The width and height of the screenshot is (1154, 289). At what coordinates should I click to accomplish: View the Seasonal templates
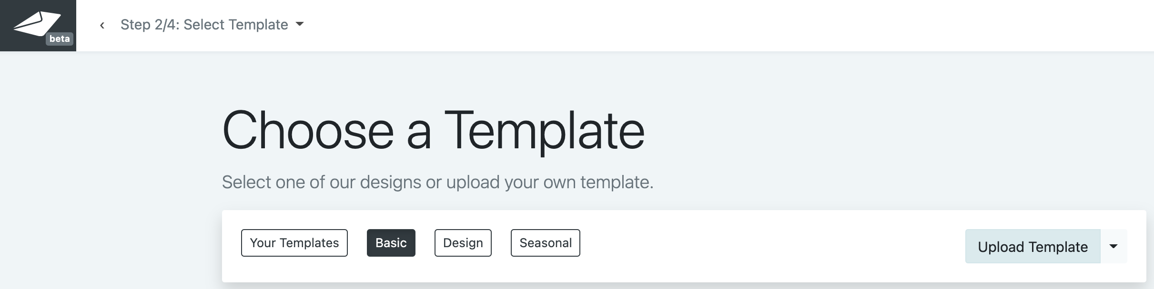click(x=545, y=243)
